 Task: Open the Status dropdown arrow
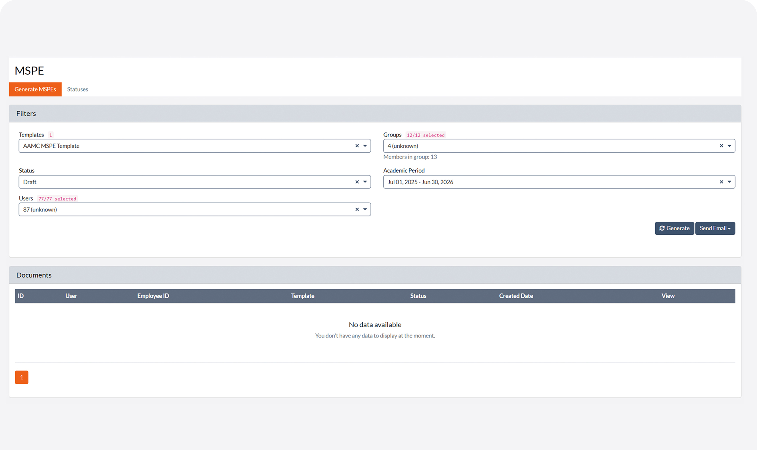pos(365,182)
